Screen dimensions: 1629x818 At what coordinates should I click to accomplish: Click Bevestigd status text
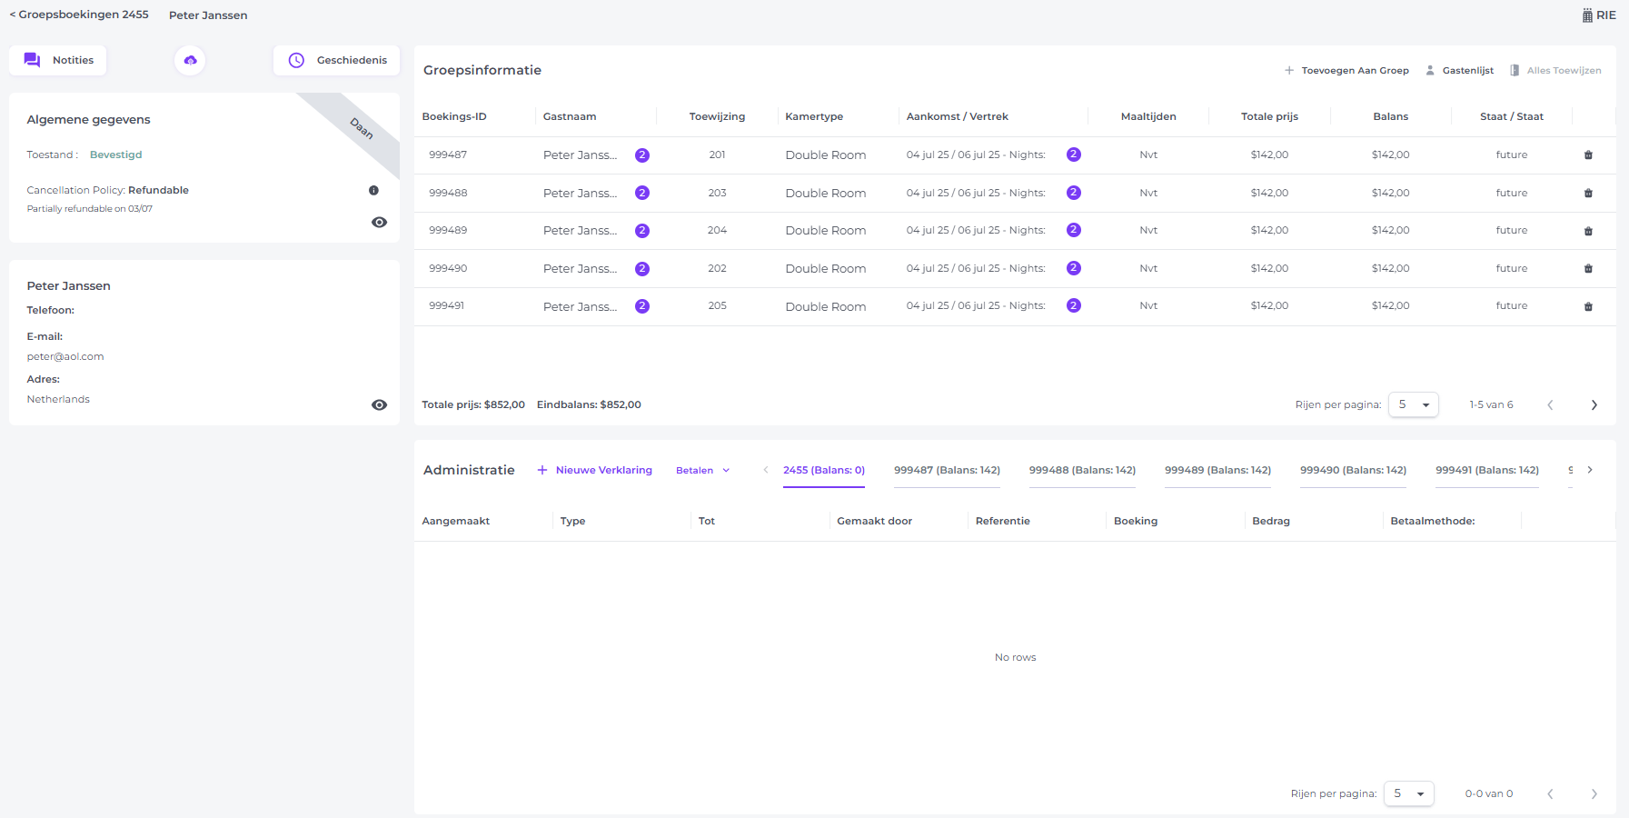[x=115, y=155]
